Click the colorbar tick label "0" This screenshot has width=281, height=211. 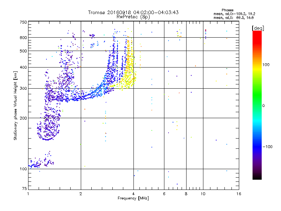pos(263,106)
